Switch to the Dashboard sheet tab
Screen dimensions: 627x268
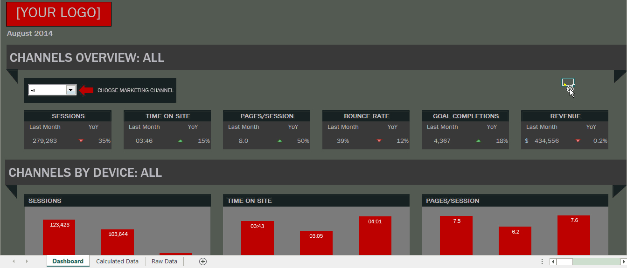[x=68, y=261]
